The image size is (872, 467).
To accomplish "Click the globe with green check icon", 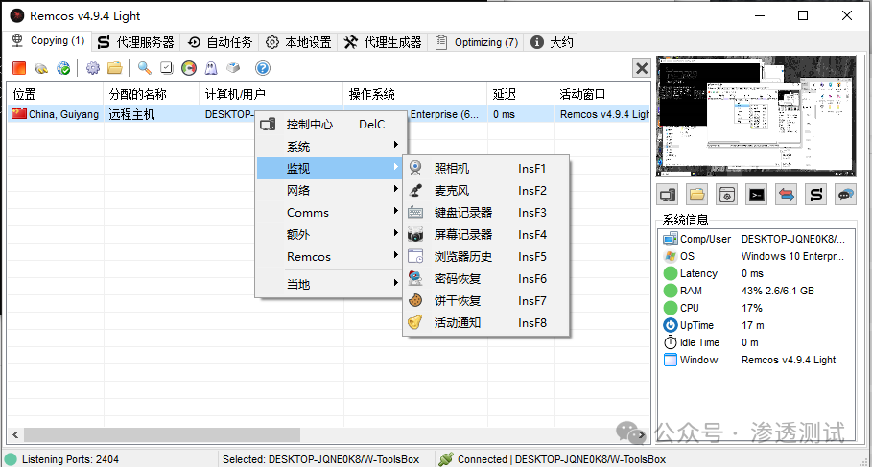I will pyautogui.click(x=63, y=68).
